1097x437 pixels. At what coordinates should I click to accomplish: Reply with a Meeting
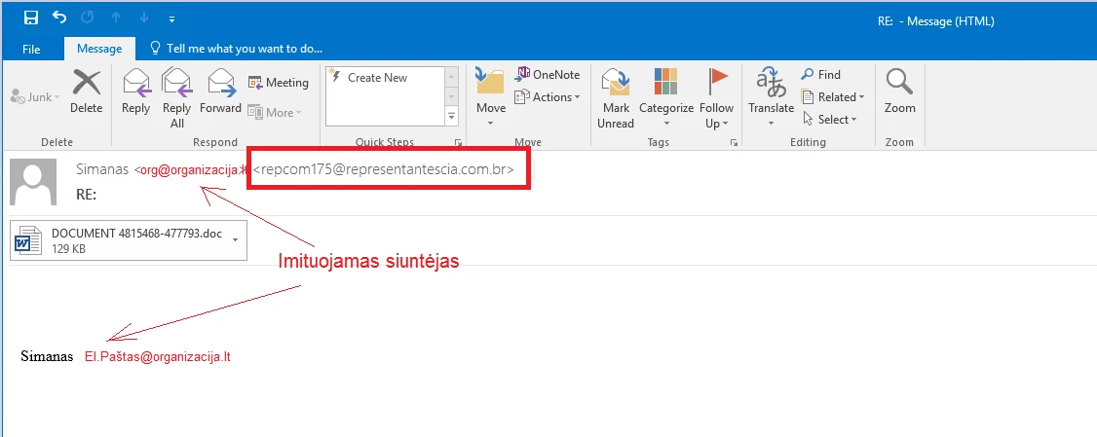coord(278,83)
